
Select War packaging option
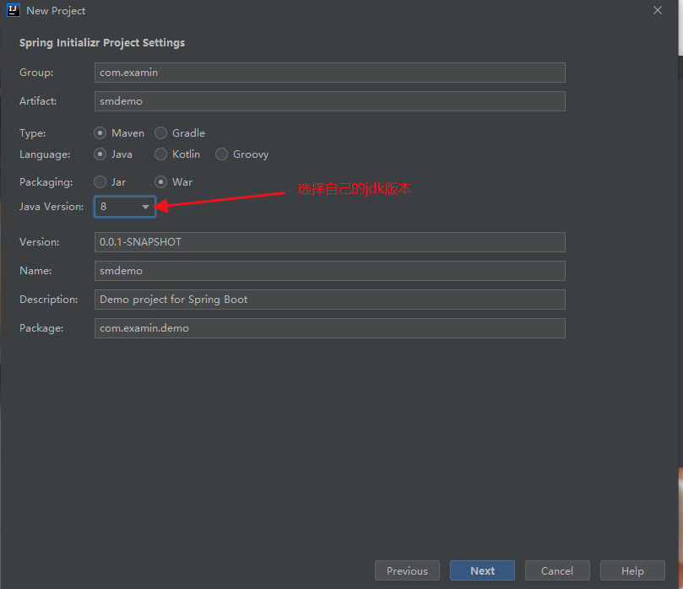(x=161, y=182)
